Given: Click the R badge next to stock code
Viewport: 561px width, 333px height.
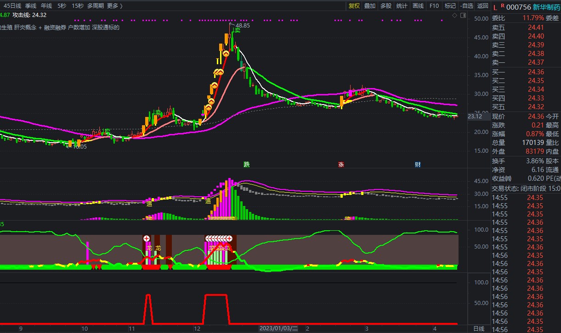Looking at the screenshot, I should [503, 6].
